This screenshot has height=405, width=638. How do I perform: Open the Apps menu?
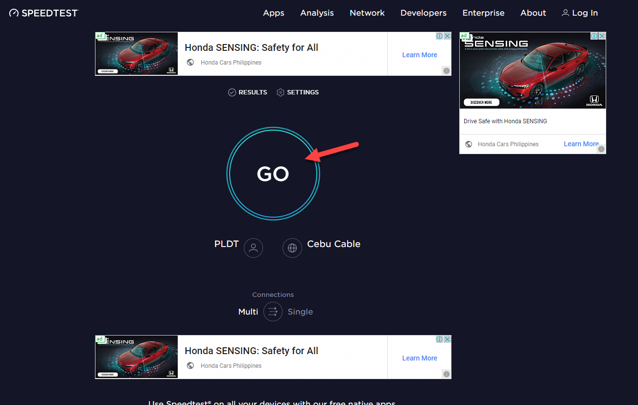(x=274, y=13)
